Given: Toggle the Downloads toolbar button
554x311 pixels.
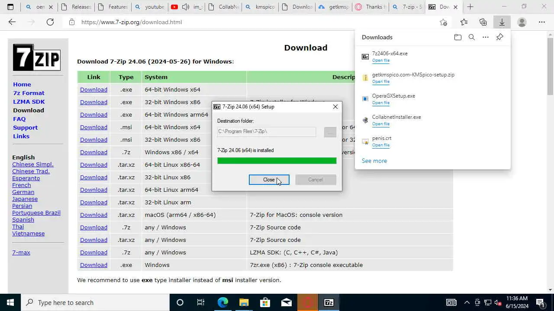Looking at the screenshot, I should (x=502, y=22).
